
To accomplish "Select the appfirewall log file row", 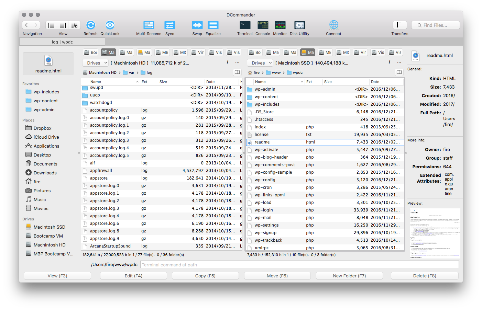I will point(162,170).
